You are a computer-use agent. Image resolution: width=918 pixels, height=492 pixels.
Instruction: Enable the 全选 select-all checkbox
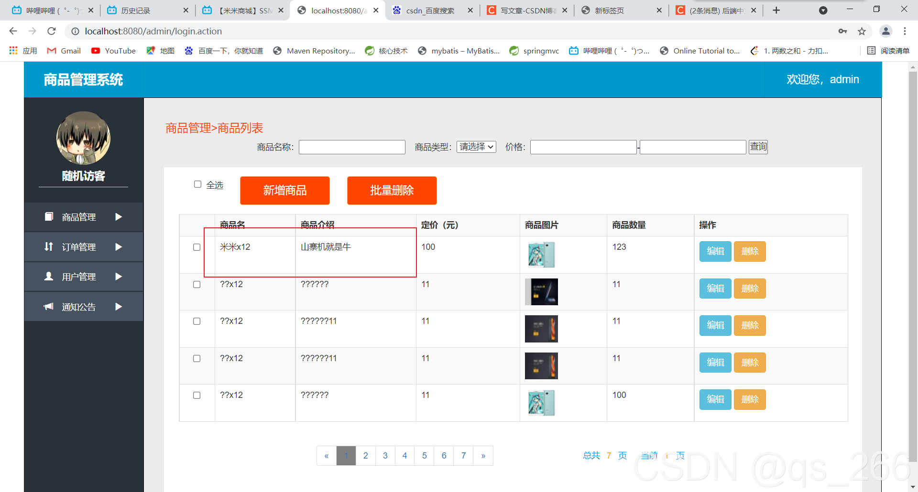(197, 184)
